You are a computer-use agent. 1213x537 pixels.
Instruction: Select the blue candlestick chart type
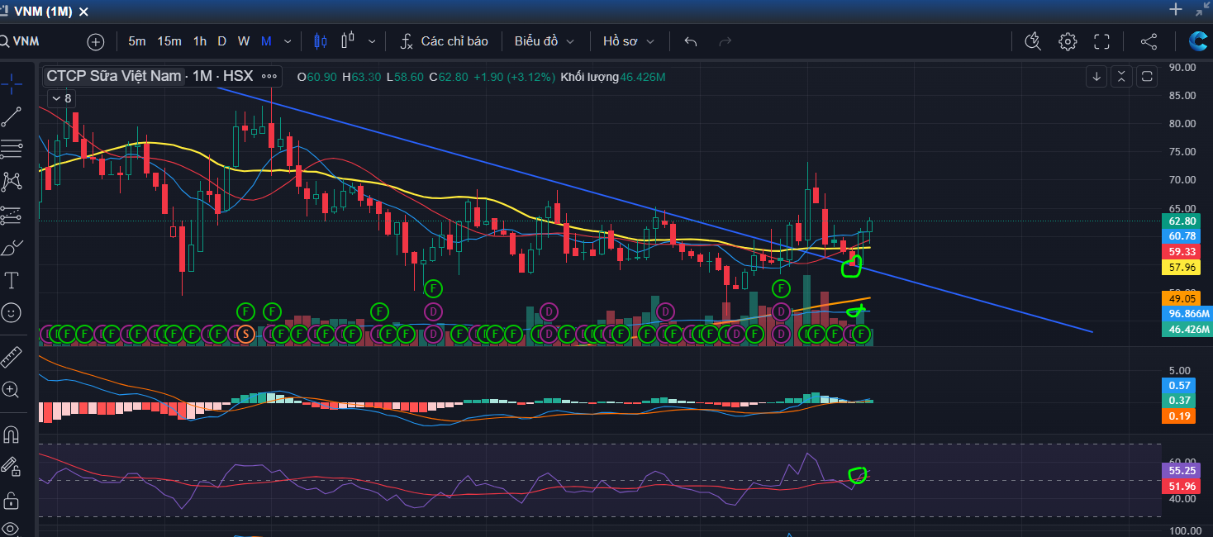coord(321,41)
